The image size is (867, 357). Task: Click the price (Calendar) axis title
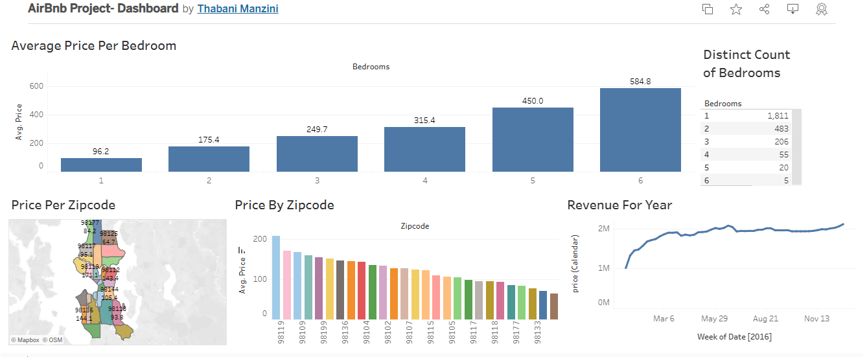[x=575, y=263]
